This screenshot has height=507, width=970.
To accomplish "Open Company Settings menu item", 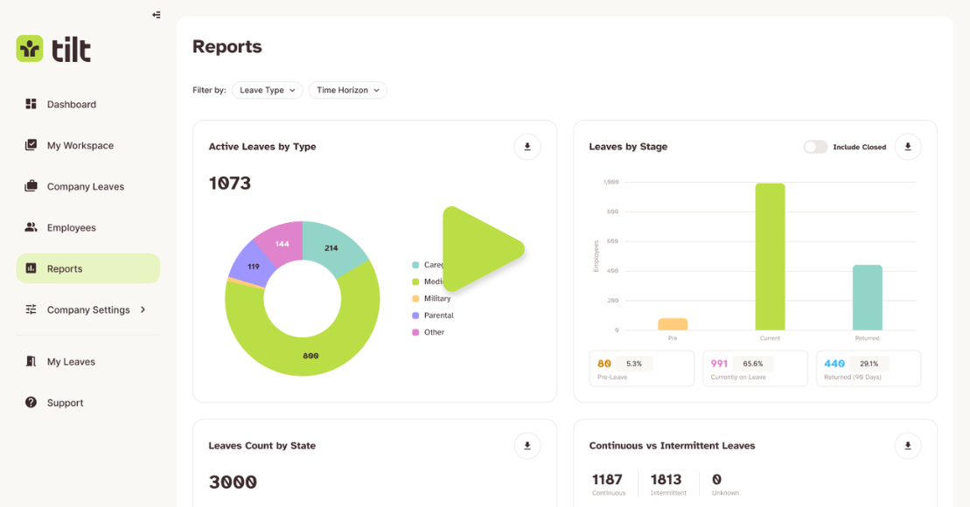I will (87, 309).
